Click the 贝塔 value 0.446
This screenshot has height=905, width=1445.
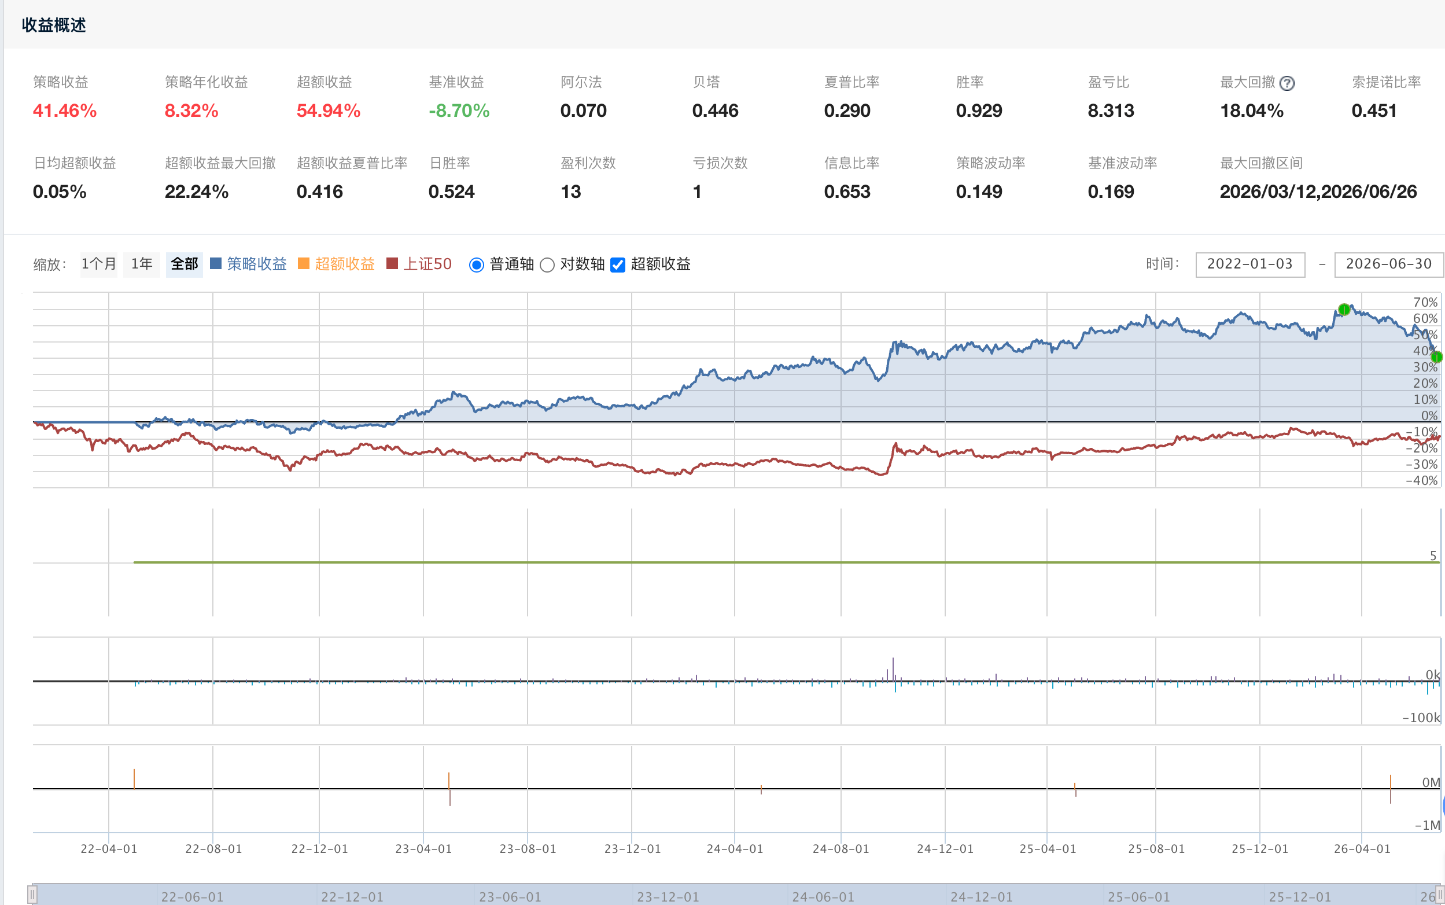[x=715, y=111]
